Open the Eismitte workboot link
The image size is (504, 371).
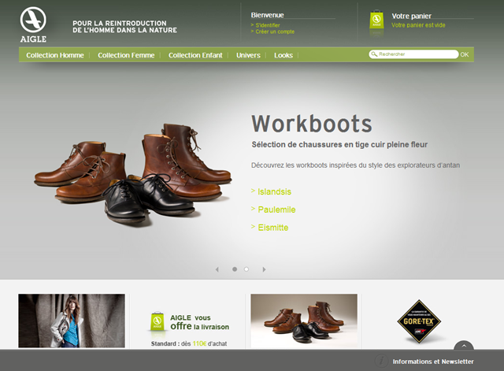tap(273, 228)
